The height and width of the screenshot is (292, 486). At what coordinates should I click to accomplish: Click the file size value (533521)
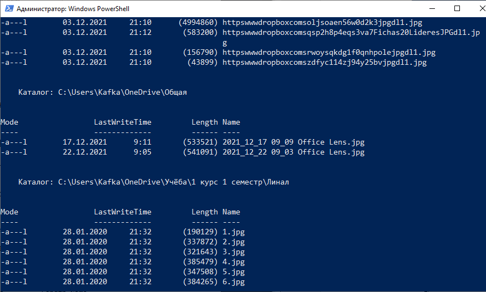(x=200, y=142)
